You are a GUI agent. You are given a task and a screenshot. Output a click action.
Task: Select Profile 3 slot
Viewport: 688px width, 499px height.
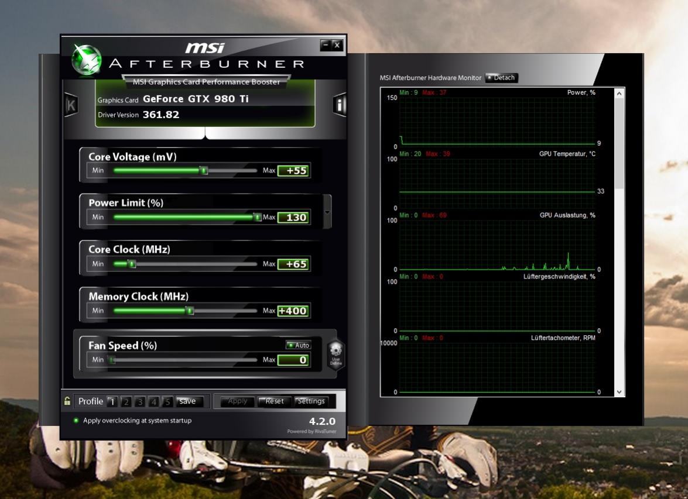click(139, 401)
